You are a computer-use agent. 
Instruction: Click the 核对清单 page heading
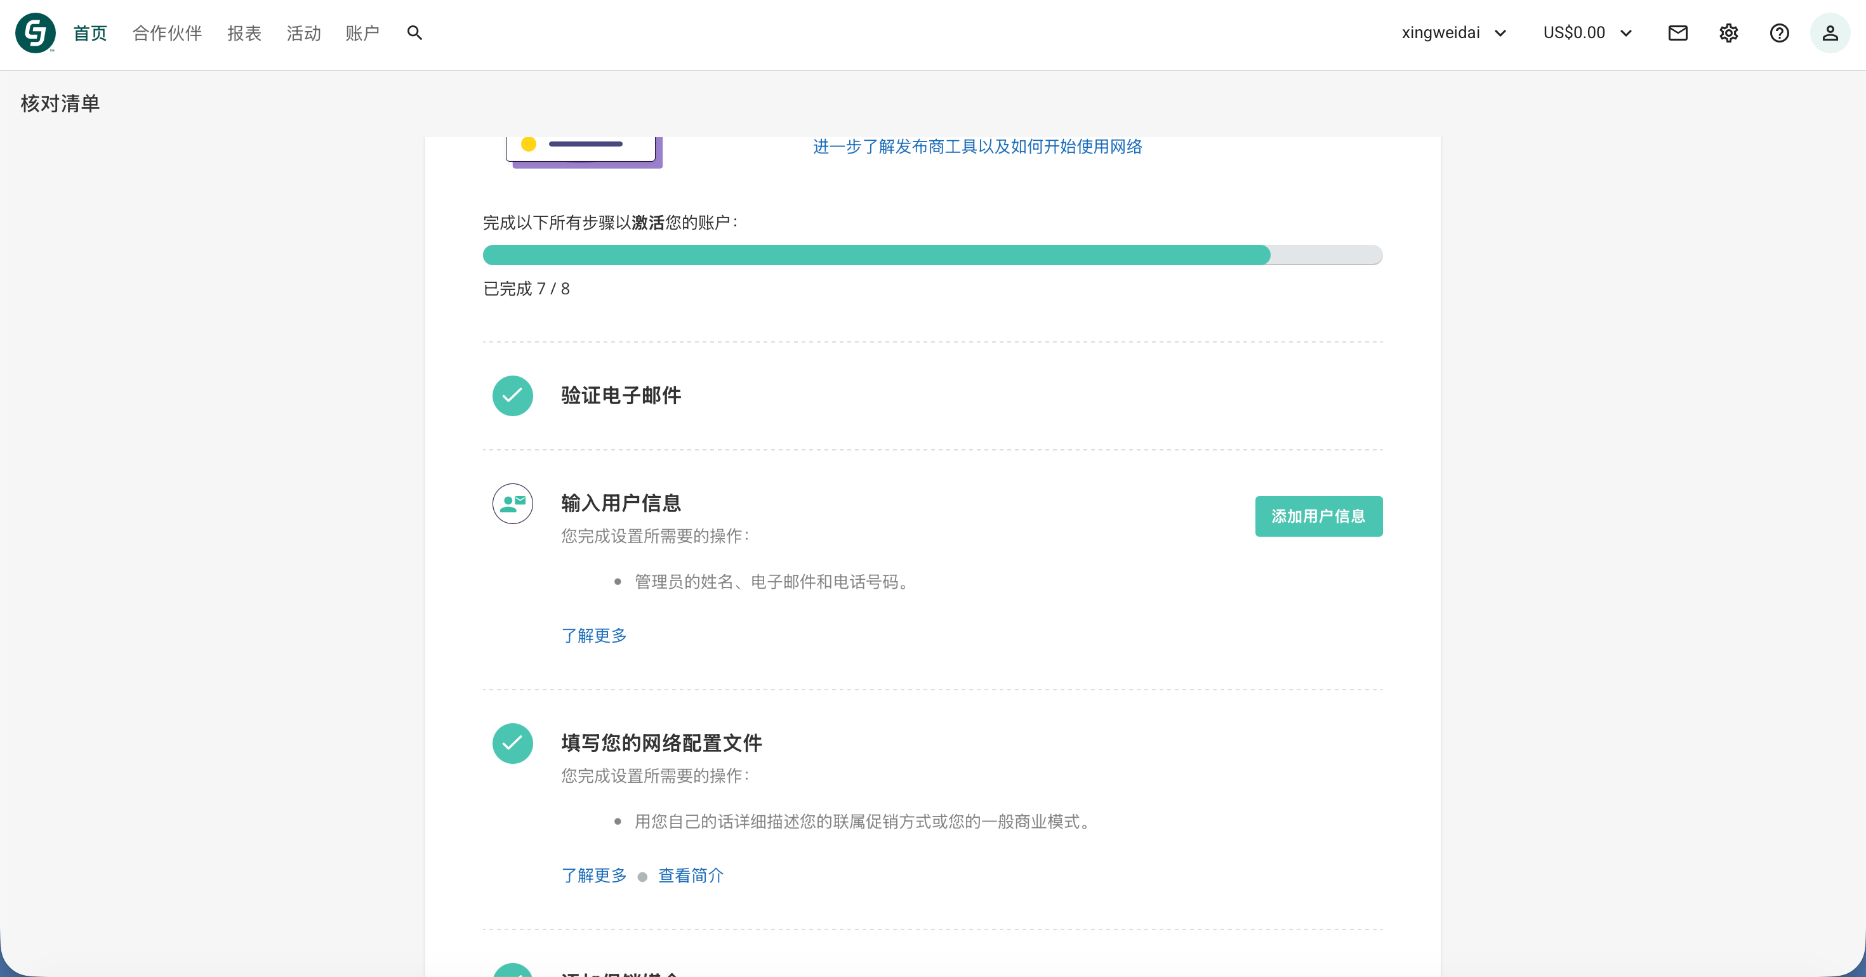(x=60, y=103)
